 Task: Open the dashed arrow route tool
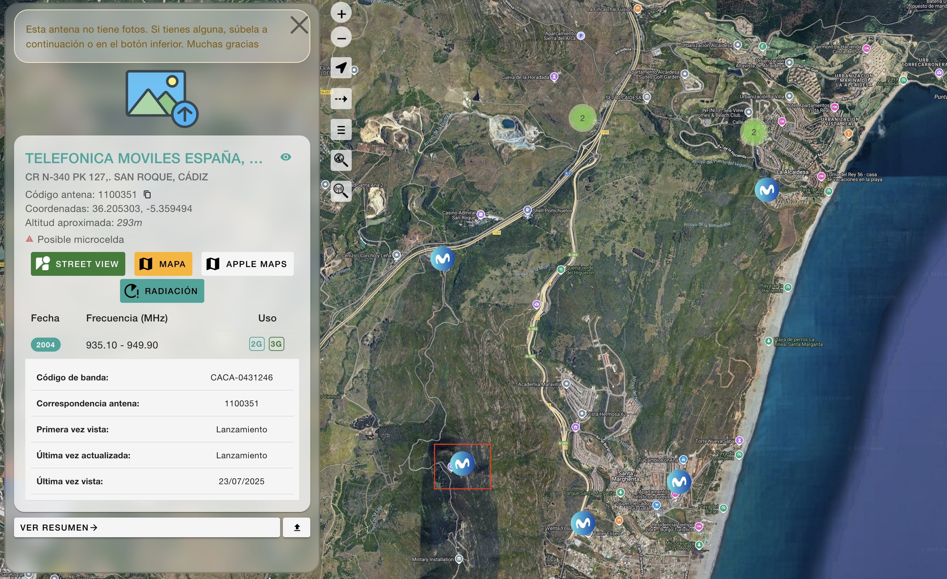coord(341,99)
